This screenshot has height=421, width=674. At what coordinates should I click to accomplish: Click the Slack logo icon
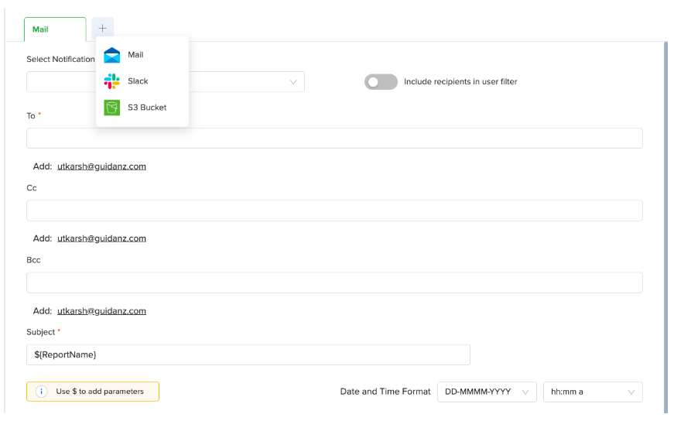tap(112, 81)
